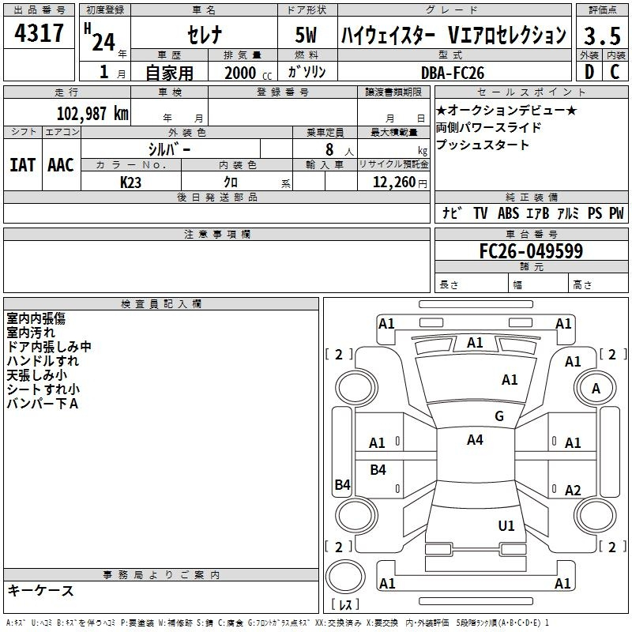This screenshot has width=632, height=632.
Task: Click the U1 dent mark on the diagram
Action: [506, 525]
